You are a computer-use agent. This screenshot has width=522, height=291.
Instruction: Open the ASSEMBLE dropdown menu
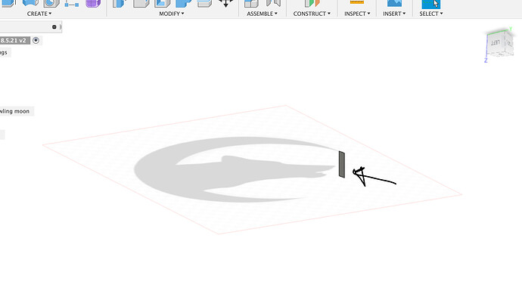point(262,14)
